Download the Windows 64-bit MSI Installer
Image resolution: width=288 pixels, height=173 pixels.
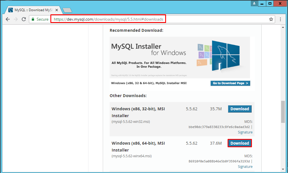(x=240, y=143)
